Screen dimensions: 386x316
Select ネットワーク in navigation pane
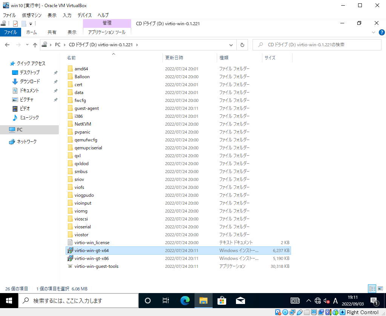click(27, 141)
